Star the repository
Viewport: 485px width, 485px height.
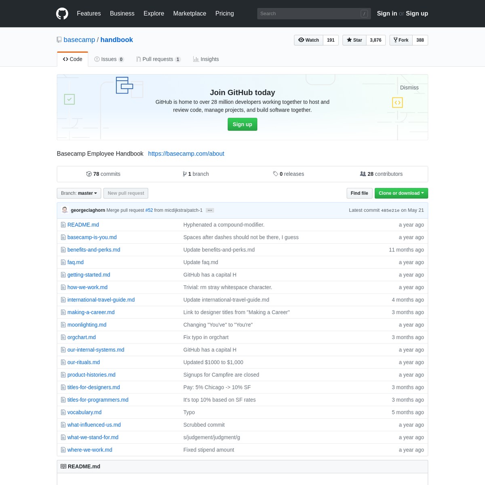pos(354,40)
